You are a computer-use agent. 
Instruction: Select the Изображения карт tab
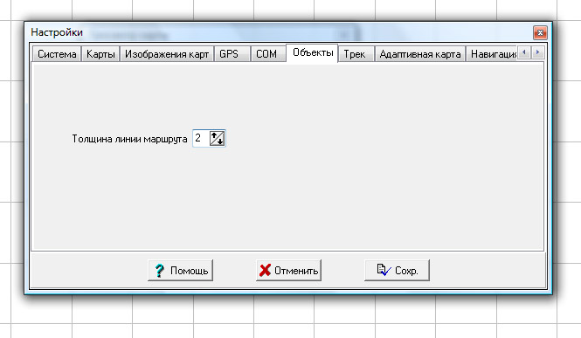[167, 54]
